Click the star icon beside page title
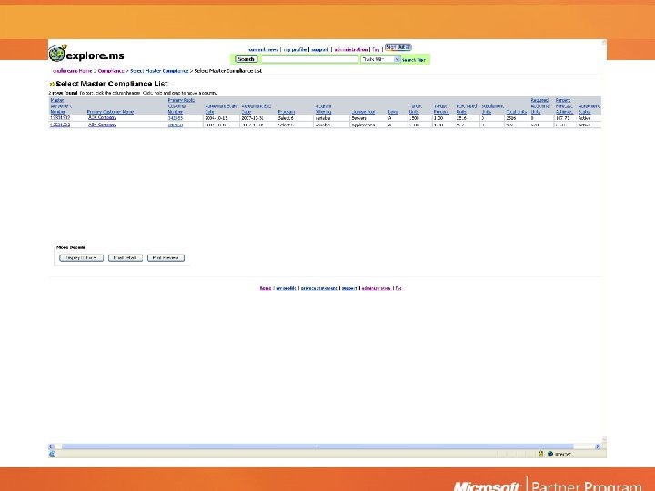The height and width of the screenshot is (491, 655). click(52, 85)
